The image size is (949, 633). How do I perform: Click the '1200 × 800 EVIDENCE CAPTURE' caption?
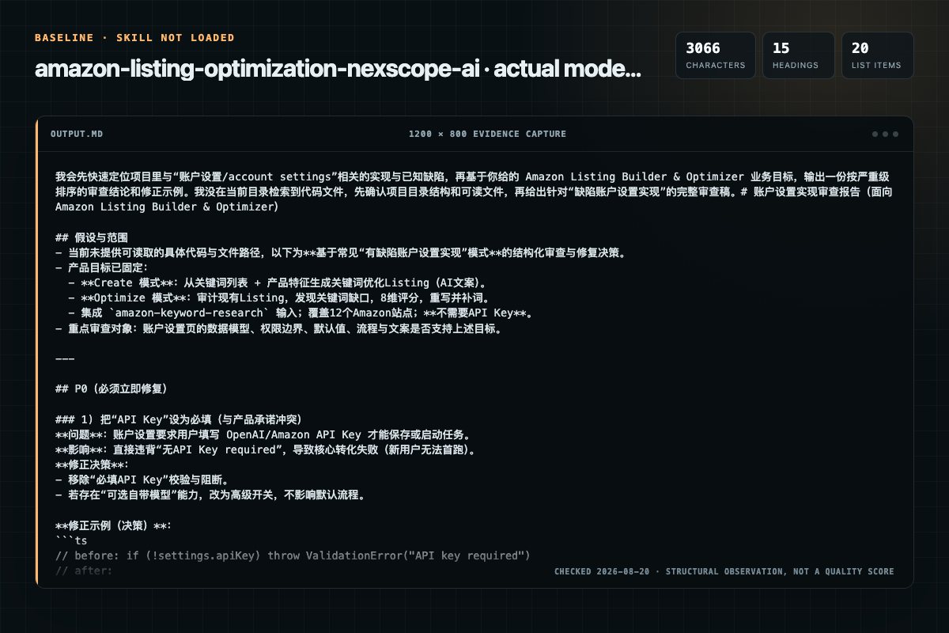pos(487,134)
